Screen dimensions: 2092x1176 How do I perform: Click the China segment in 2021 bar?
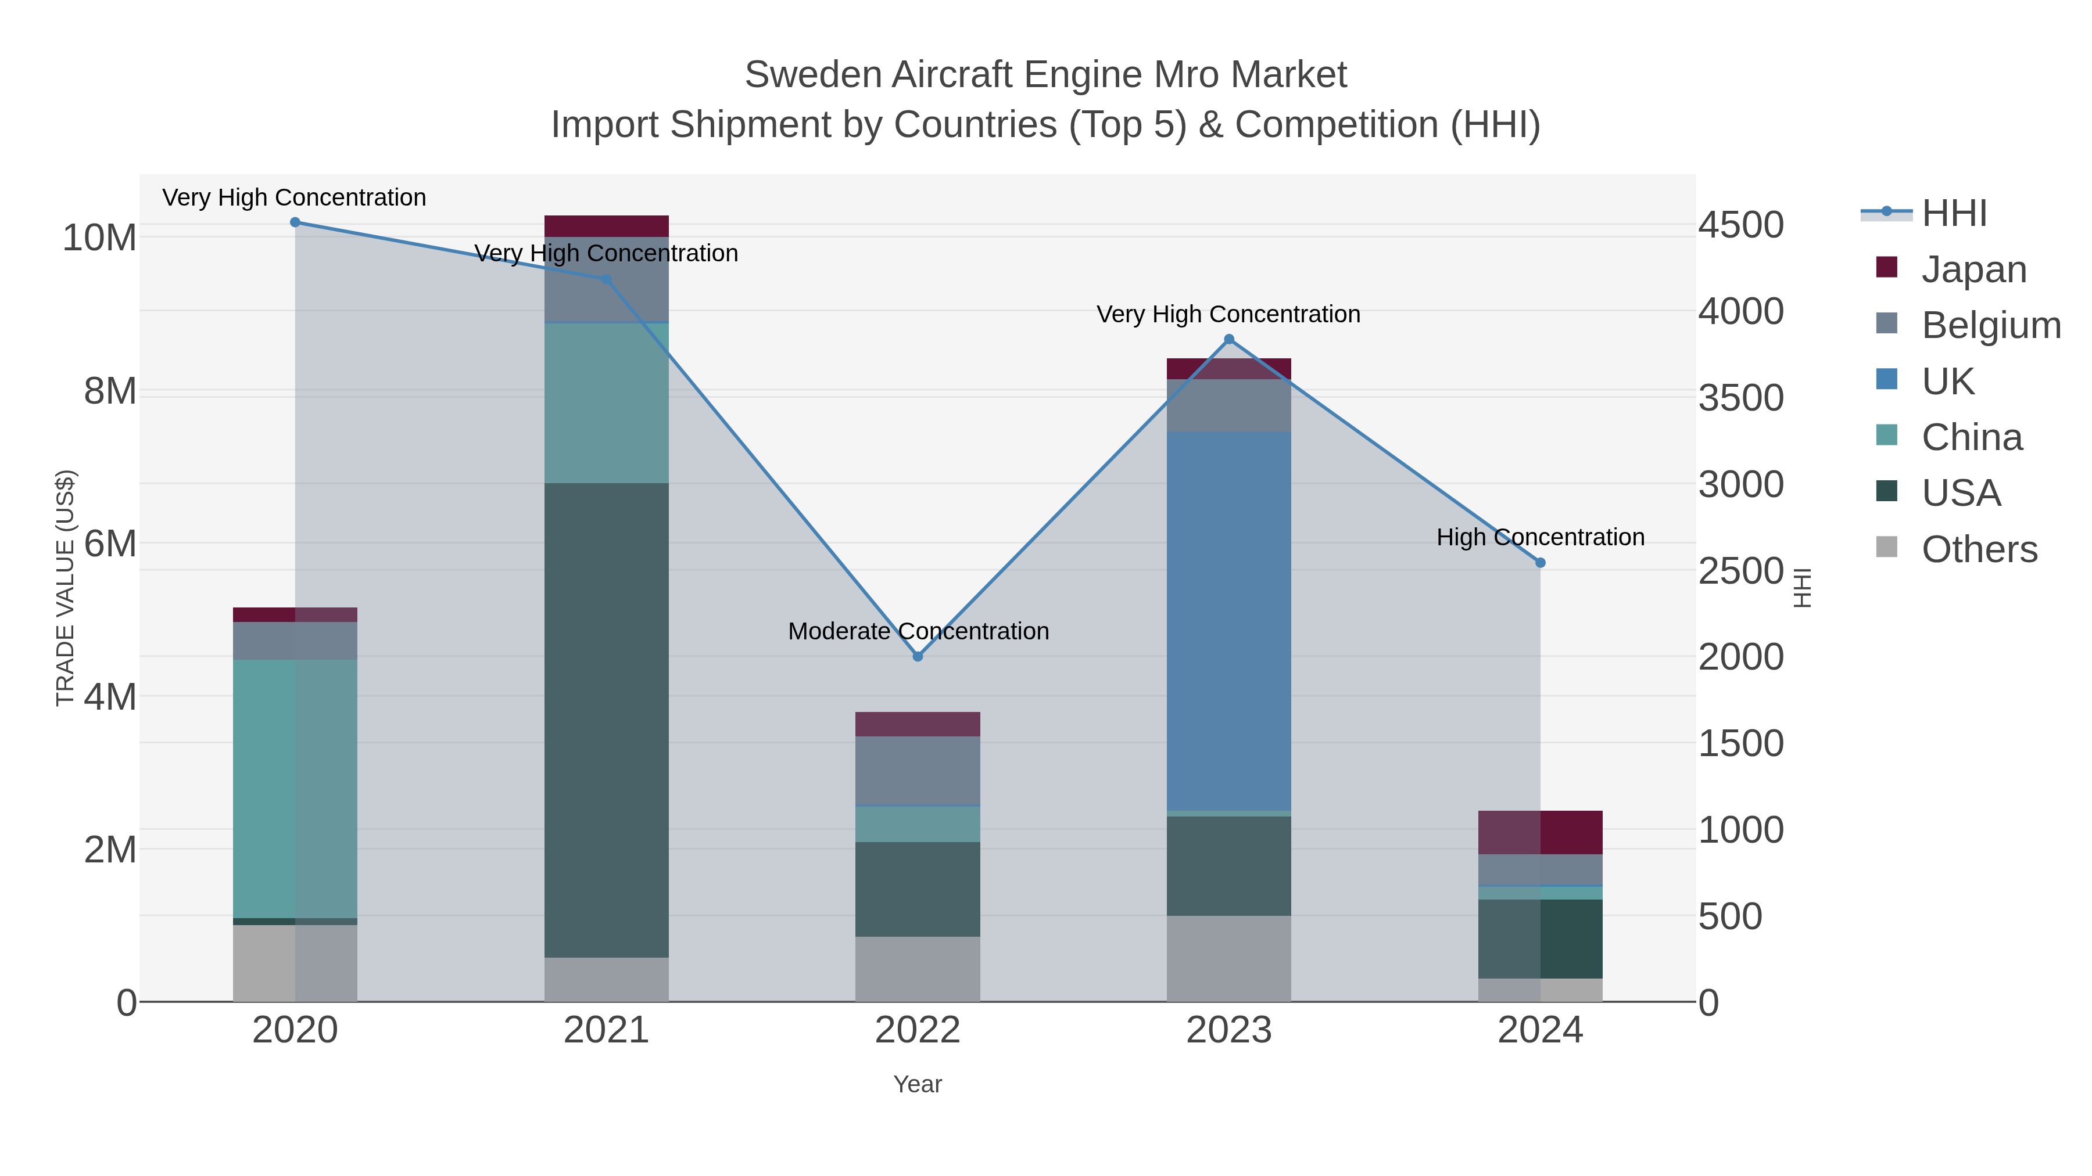606,404
